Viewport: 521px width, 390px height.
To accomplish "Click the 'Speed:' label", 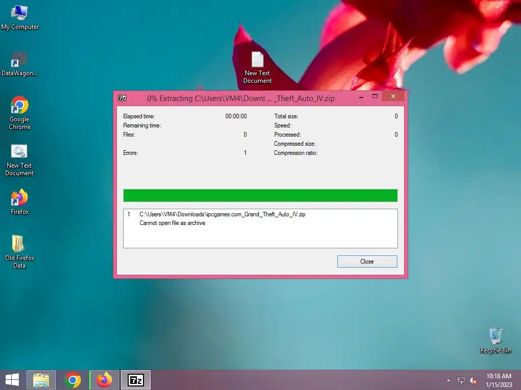I will click(x=282, y=125).
